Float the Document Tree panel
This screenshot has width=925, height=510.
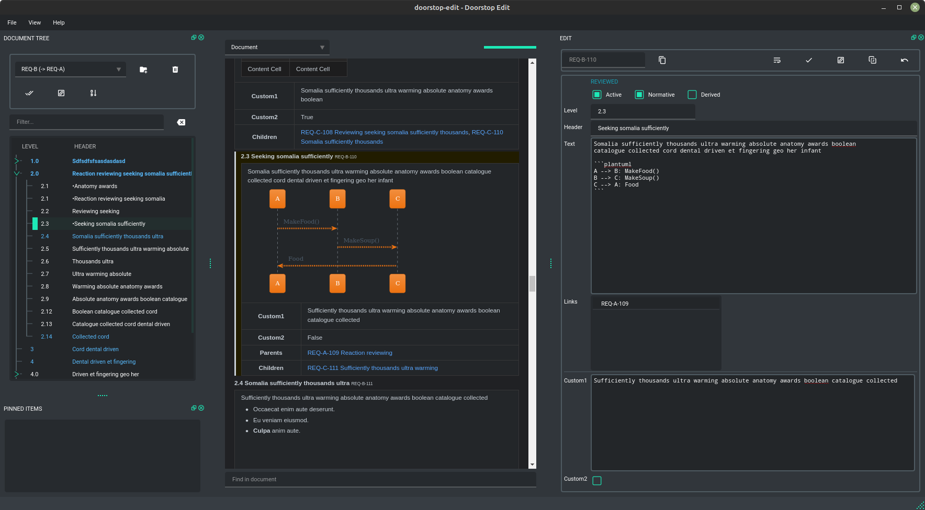pos(194,38)
